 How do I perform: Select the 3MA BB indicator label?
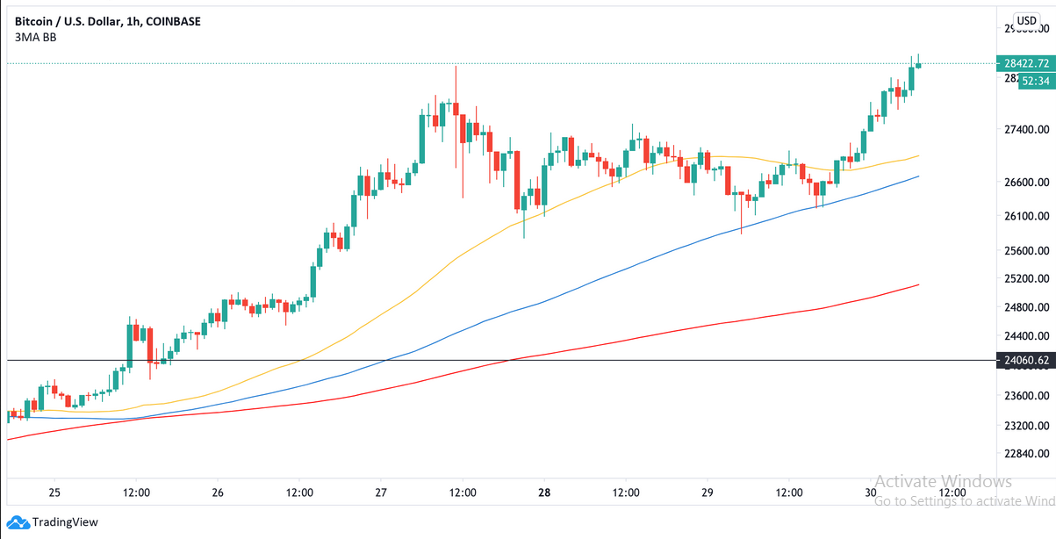point(36,37)
